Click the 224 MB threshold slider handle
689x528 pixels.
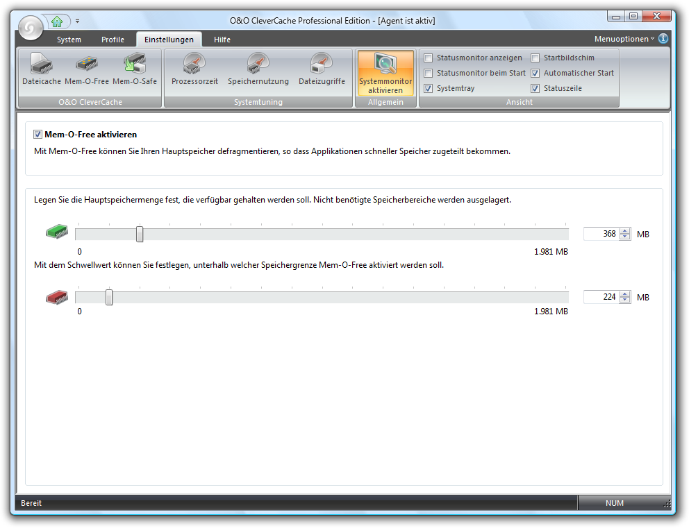pyautogui.click(x=109, y=298)
